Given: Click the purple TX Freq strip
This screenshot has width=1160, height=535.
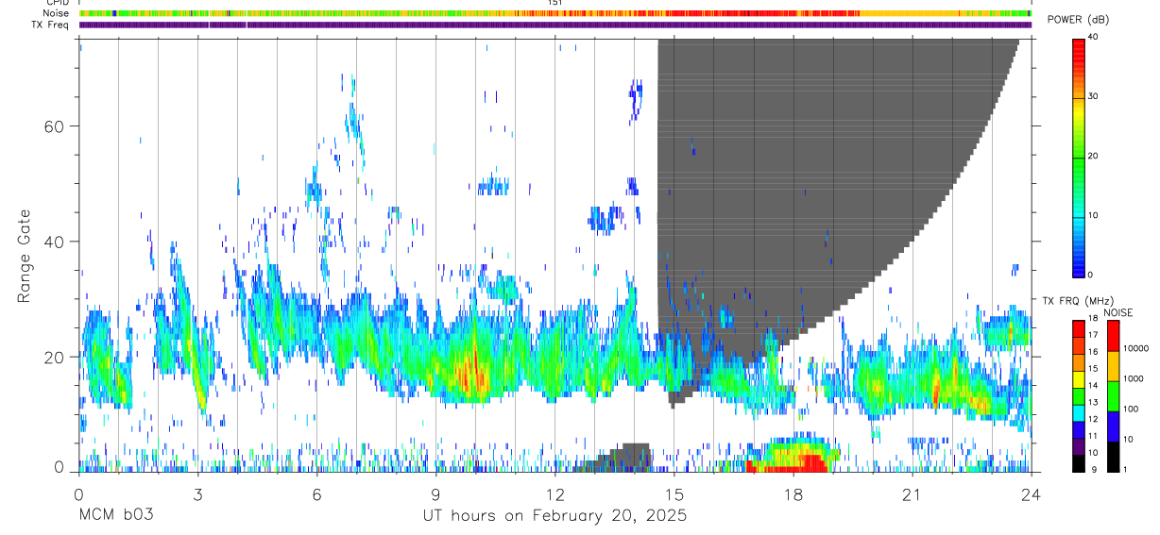Looking at the screenshot, I should point(555,25).
